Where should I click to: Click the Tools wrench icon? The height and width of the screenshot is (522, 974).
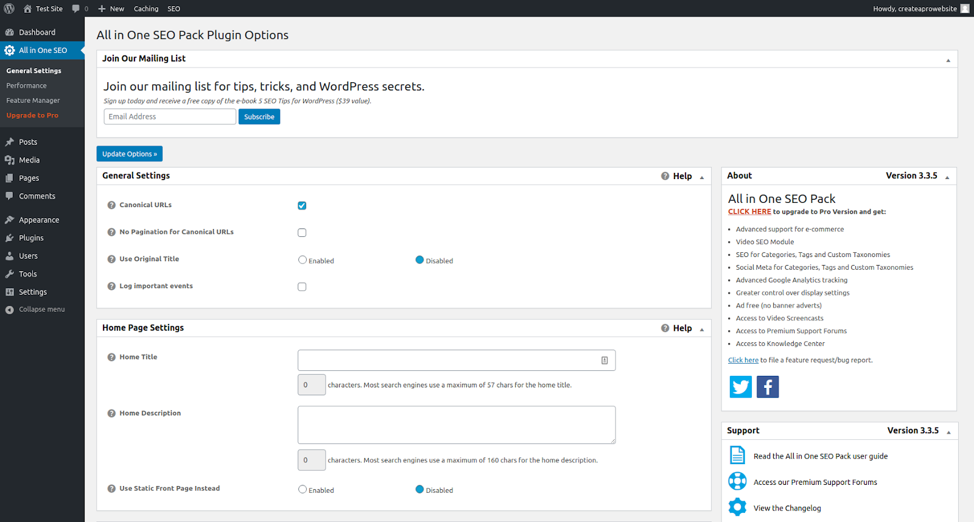point(10,274)
